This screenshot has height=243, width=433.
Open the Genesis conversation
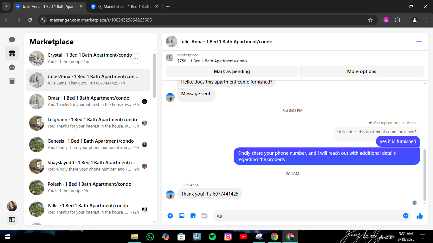click(x=88, y=145)
